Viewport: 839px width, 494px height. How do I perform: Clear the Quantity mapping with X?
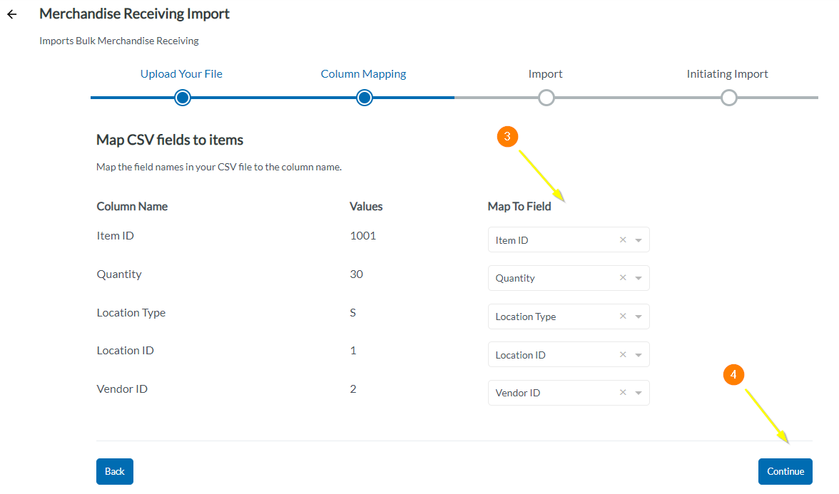(x=623, y=278)
